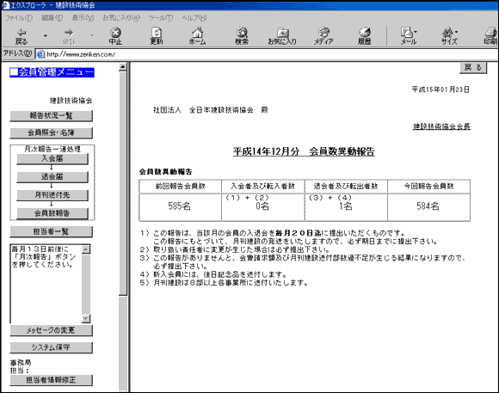Click the 今回報告会員数 column header

pyautogui.click(x=428, y=187)
